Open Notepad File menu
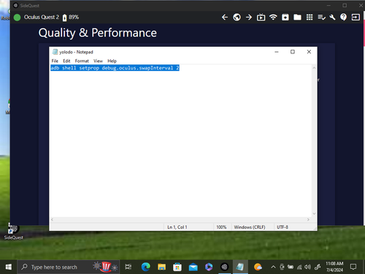Screen dimensions: 365x274 pyautogui.click(x=55, y=61)
